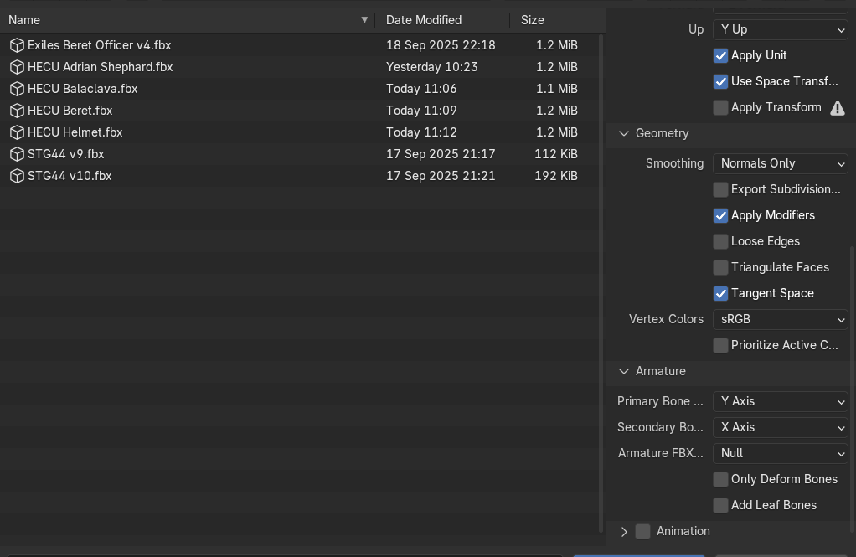Select HECU Helmet.fbx file name
Screen dimensions: 856x557
tap(75, 132)
